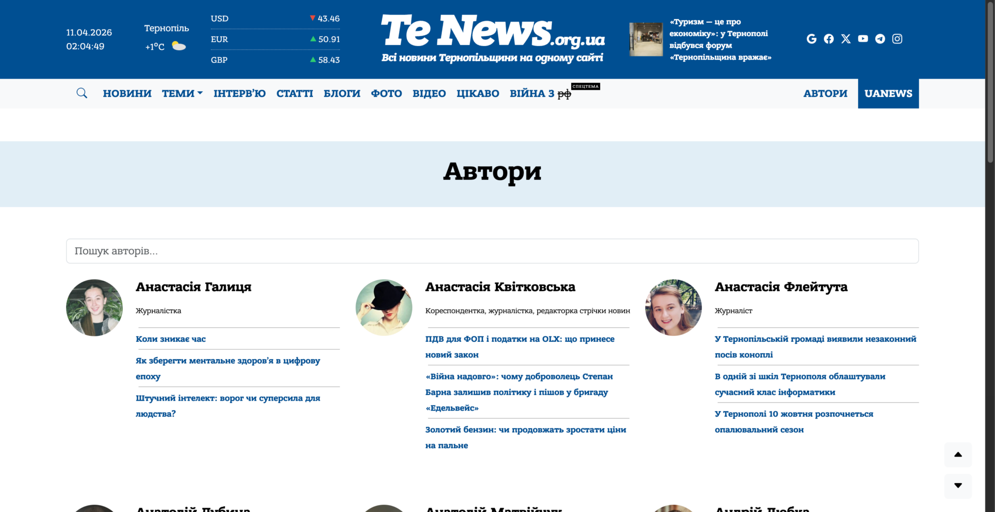Open the СТАТТІ menu item
The image size is (995, 512).
tap(295, 94)
